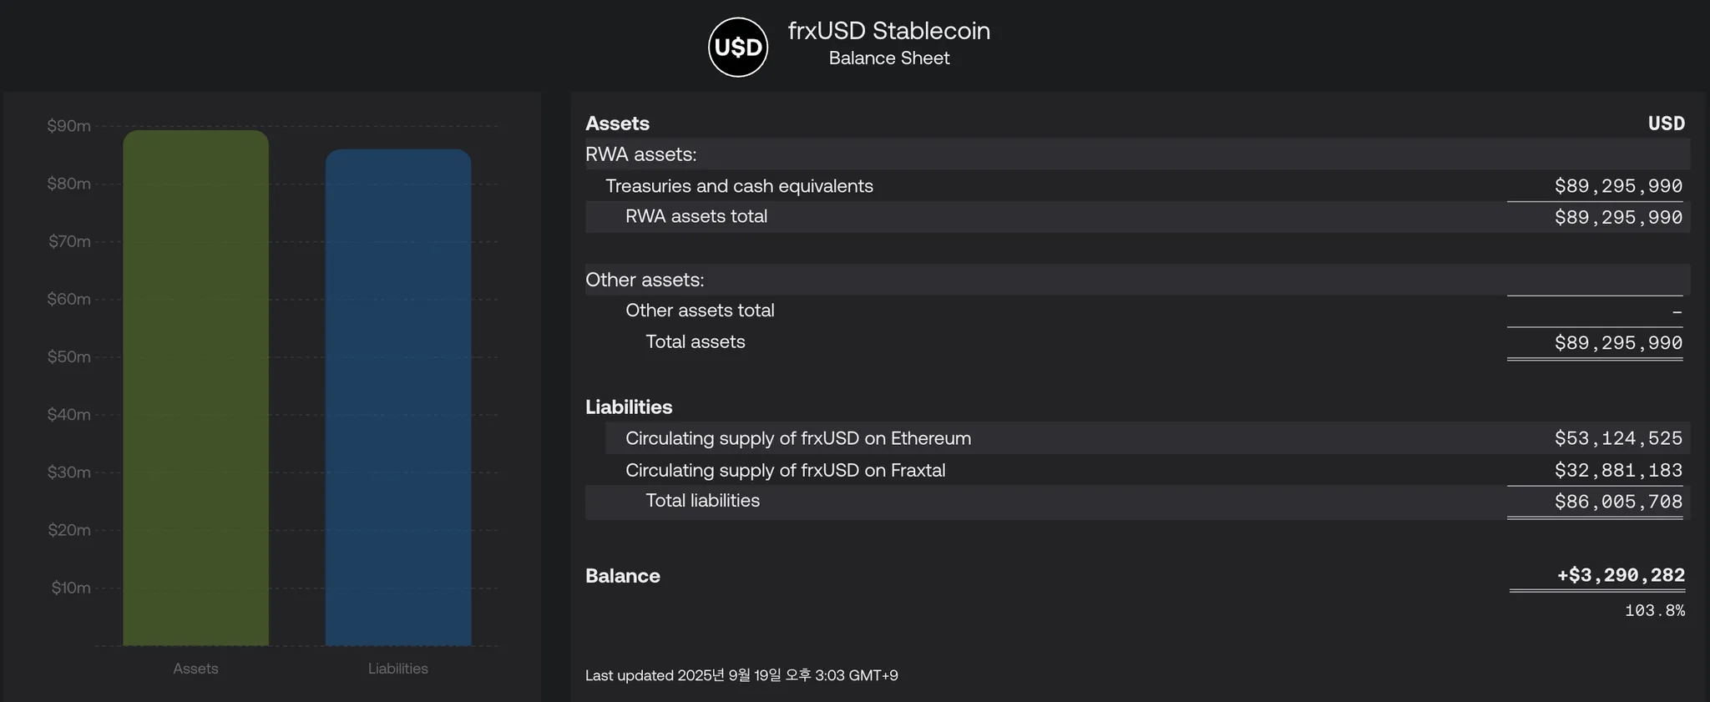Viewport: 1710px width, 702px height.
Task: Click the RWA assets total row
Action: pyautogui.click(x=696, y=216)
